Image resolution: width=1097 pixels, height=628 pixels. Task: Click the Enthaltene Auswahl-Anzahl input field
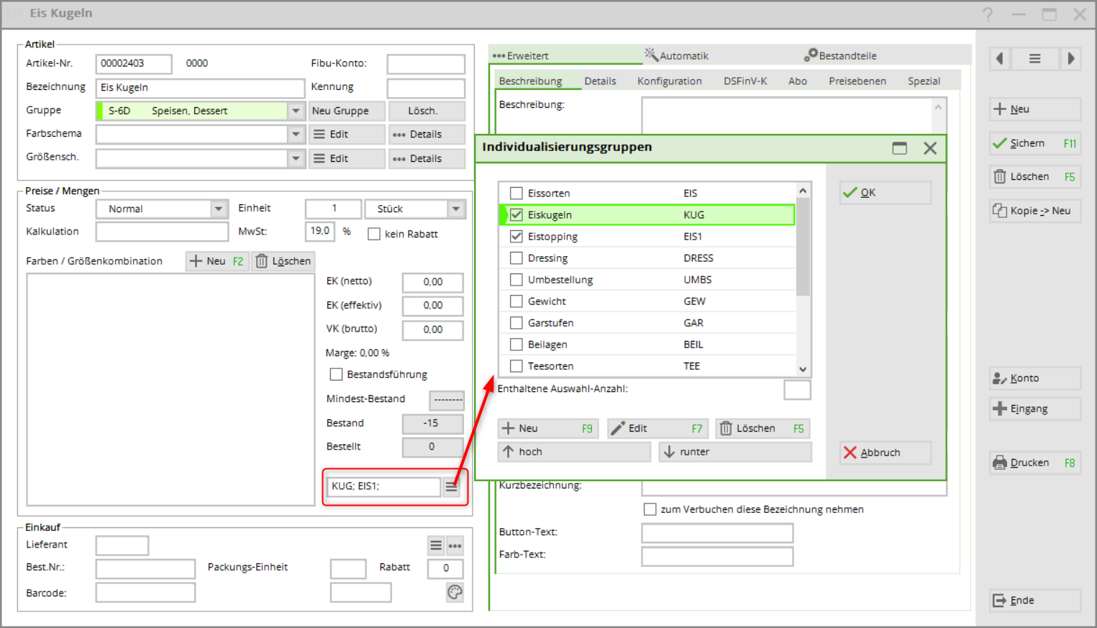click(x=796, y=390)
